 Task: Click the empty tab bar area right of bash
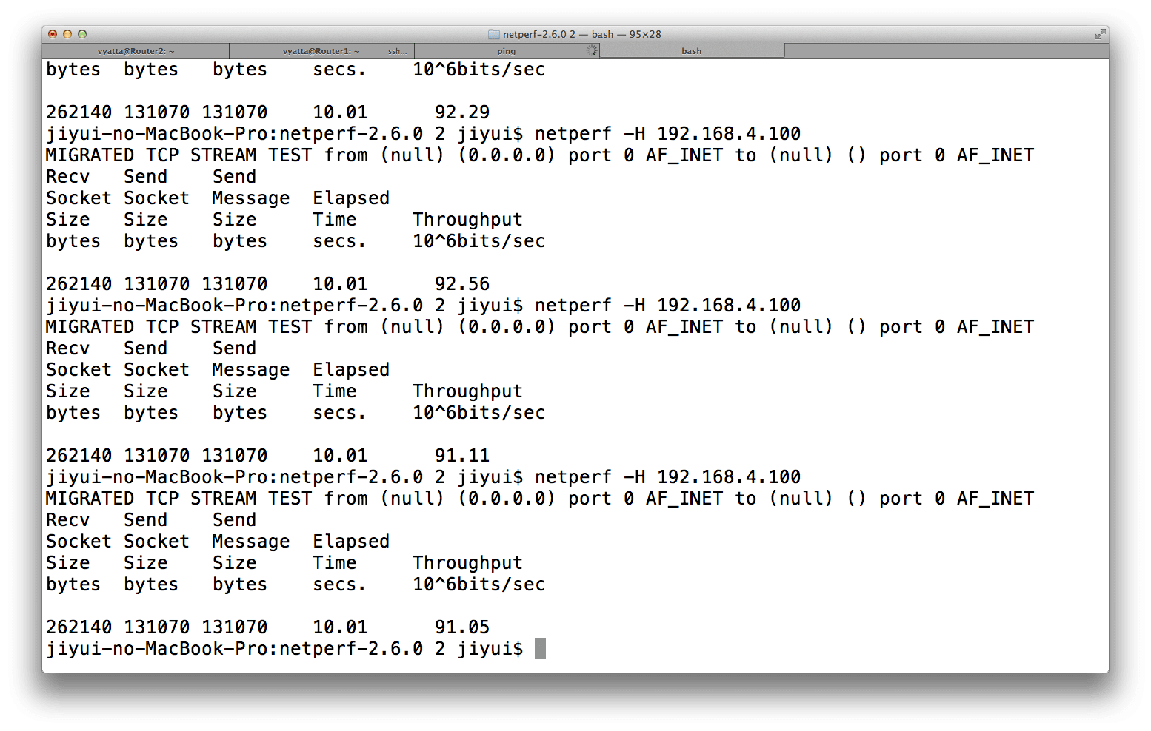coord(947,51)
